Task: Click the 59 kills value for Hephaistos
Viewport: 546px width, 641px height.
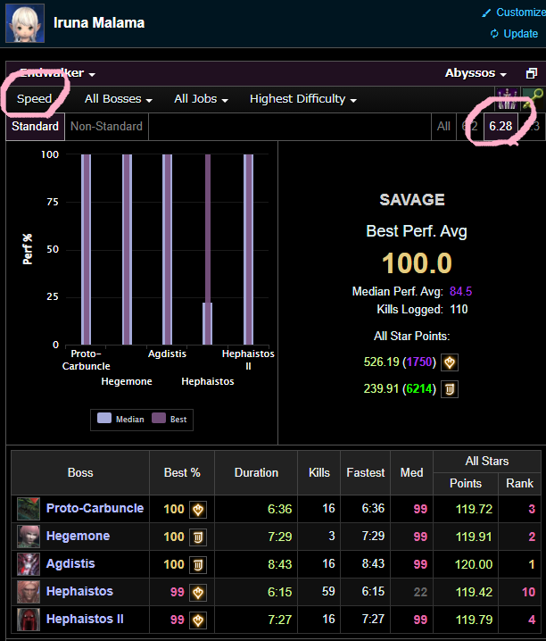Action: (328, 592)
